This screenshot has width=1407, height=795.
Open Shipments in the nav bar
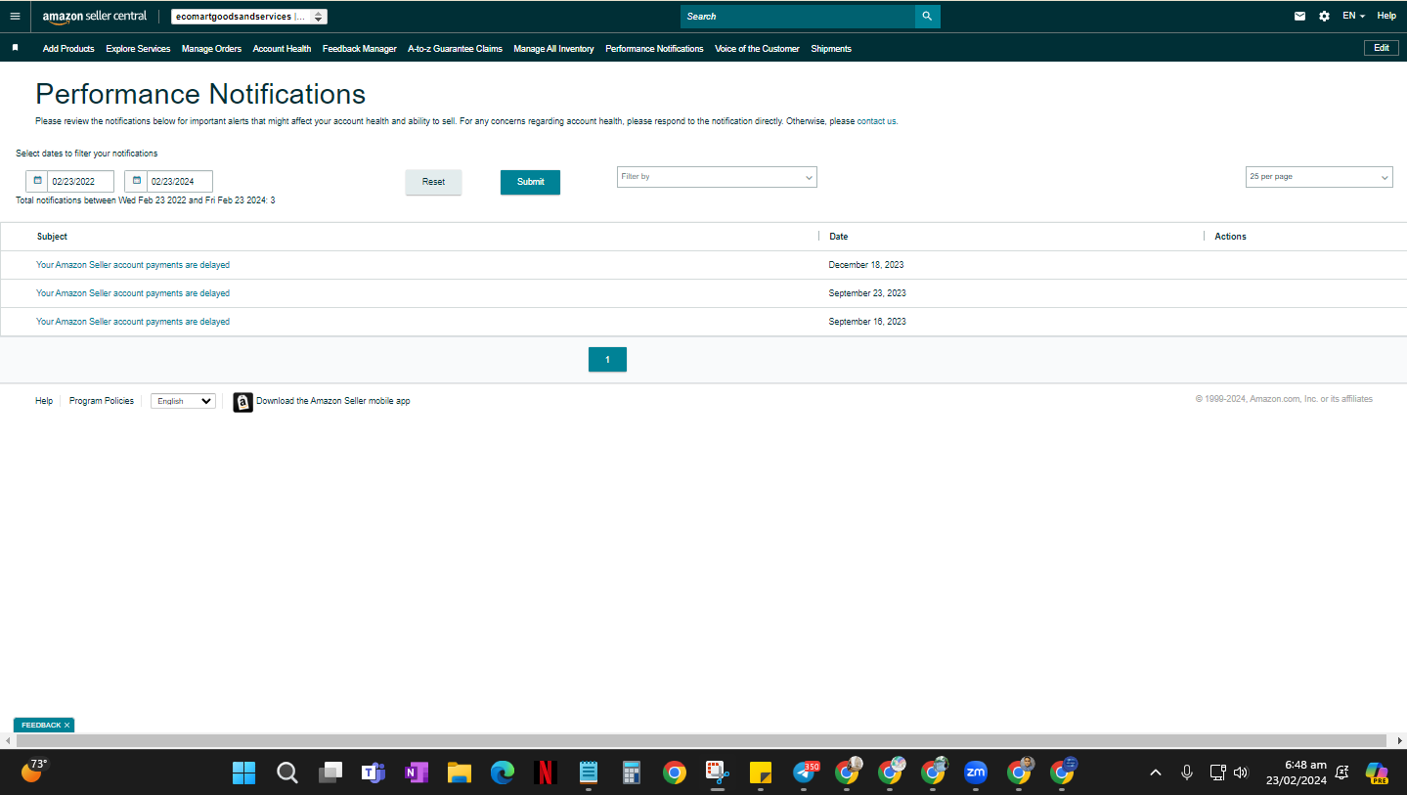click(x=831, y=49)
